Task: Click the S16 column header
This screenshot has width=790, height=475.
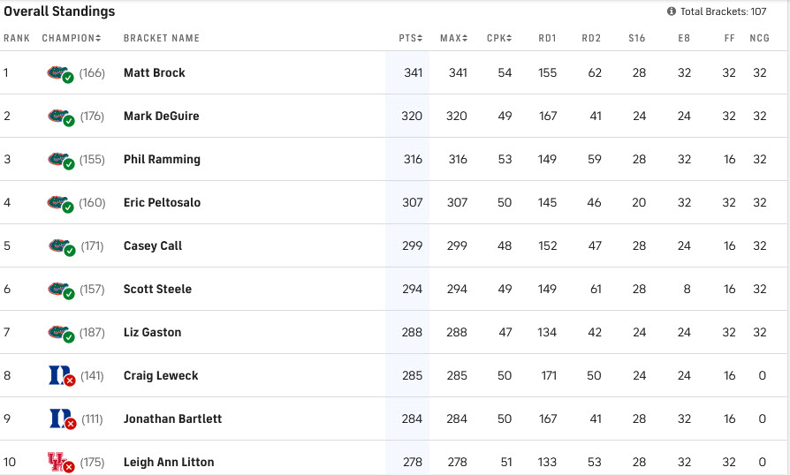Action: (x=637, y=38)
